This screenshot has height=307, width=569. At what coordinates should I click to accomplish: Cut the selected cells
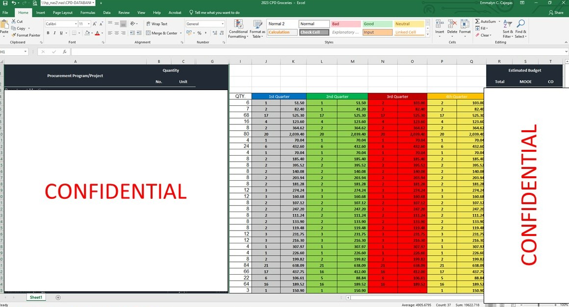(17, 22)
